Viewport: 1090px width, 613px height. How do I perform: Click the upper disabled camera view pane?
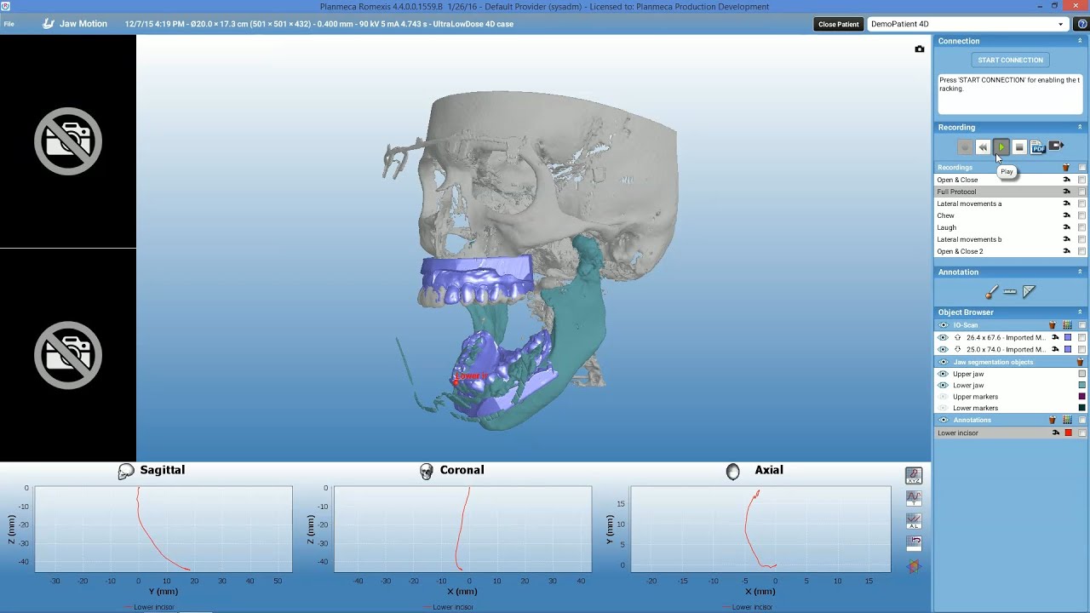pyautogui.click(x=68, y=141)
